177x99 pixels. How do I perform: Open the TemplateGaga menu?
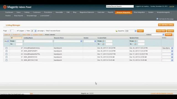click(x=32, y=16)
